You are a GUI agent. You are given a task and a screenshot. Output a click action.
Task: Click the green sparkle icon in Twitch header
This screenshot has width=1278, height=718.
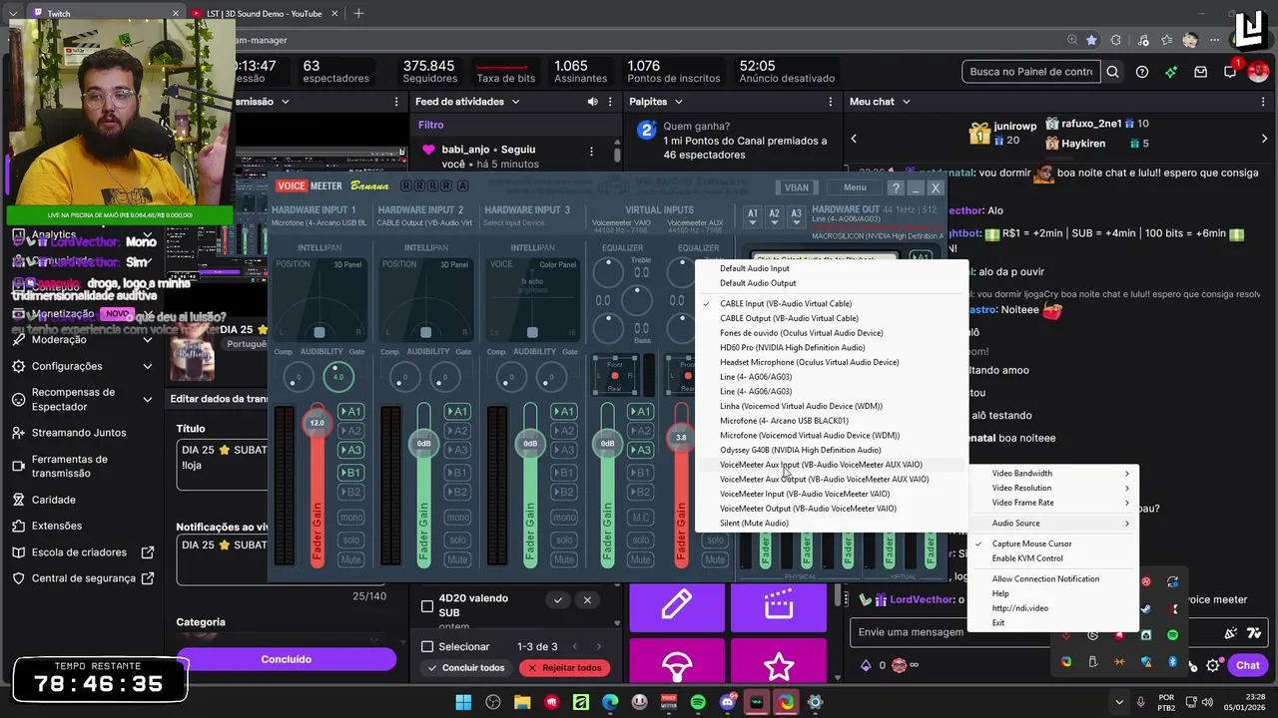(1171, 72)
